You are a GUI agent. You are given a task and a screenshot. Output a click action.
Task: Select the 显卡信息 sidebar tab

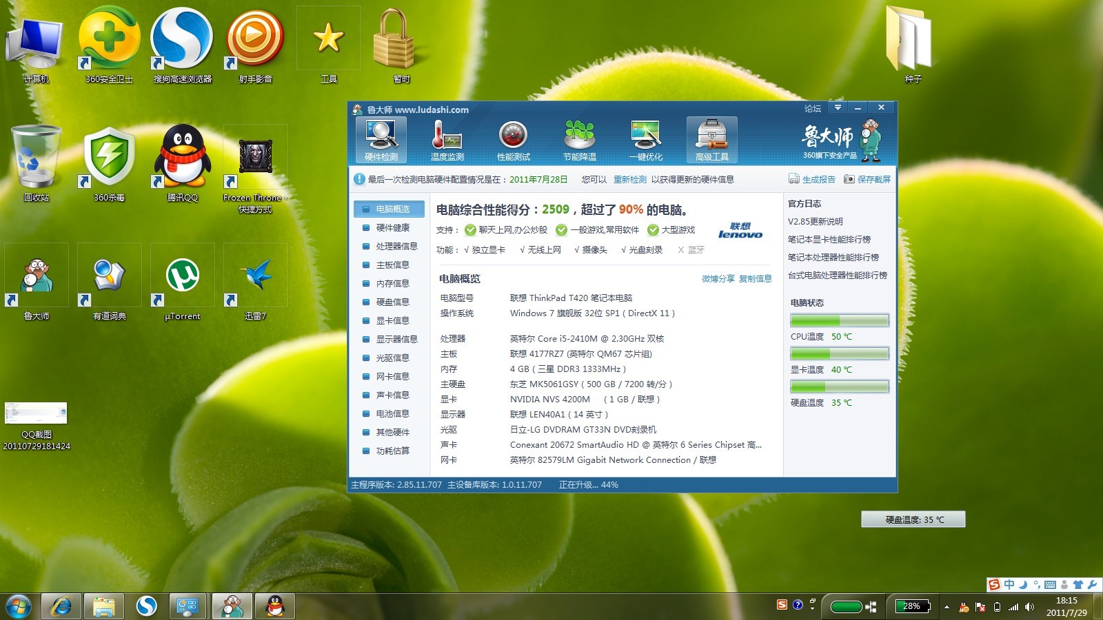click(389, 320)
